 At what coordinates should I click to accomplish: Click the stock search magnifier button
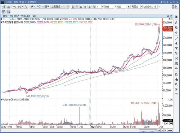pyautogui.click(x=26, y=7)
